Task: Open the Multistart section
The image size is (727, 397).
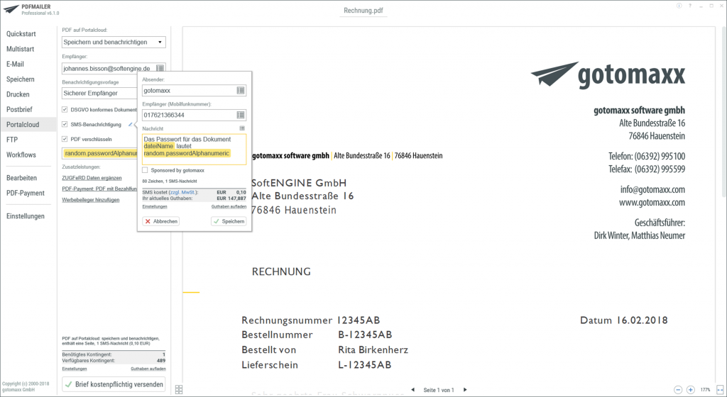Action: point(20,49)
